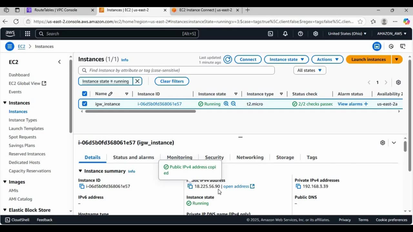Remove the Instance state = running filter
Image resolution: width=413 pixels, height=232 pixels.
(x=137, y=81)
